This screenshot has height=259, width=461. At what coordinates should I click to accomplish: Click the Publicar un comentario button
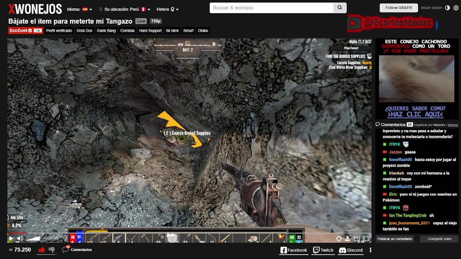coord(395,239)
